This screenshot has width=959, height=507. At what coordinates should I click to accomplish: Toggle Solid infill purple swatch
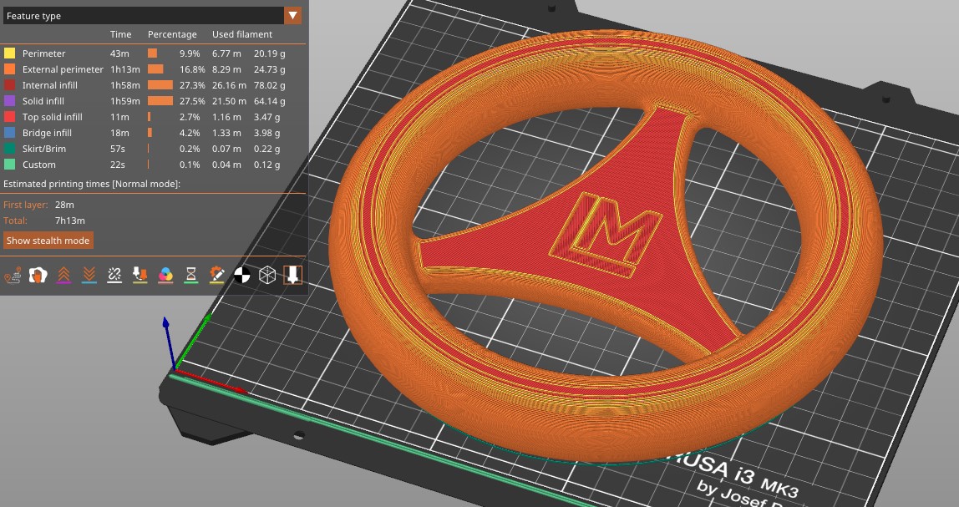[x=10, y=101]
